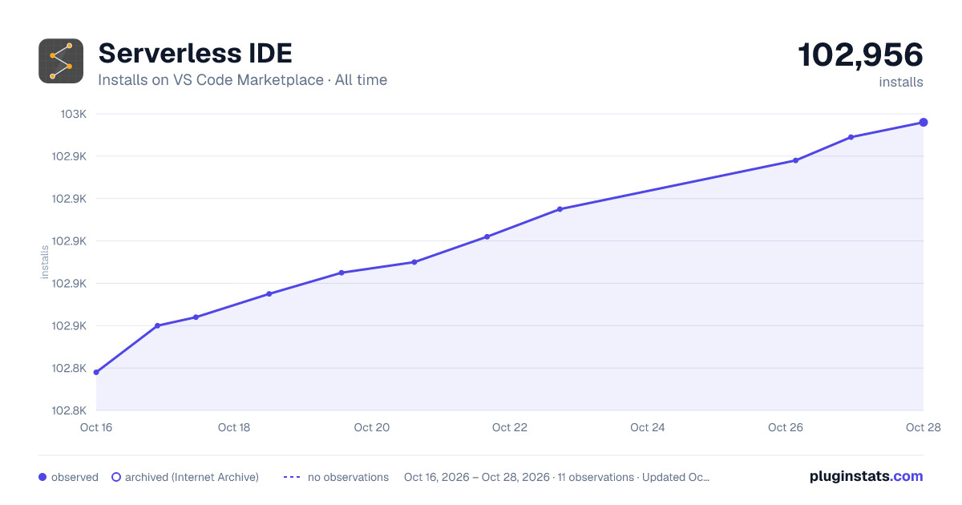The image size is (962, 505).
Task: Click the subtitle 'Installs on VS Code Marketplace · All time'
Action: [242, 80]
